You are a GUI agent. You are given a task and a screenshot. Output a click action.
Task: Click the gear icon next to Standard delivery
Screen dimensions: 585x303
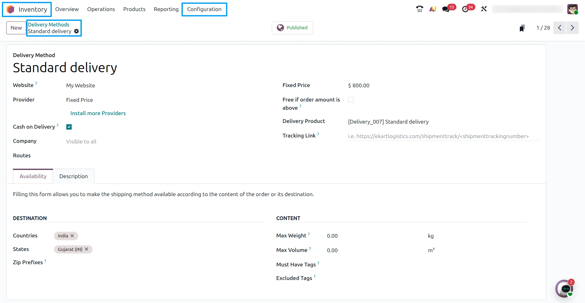76,31
